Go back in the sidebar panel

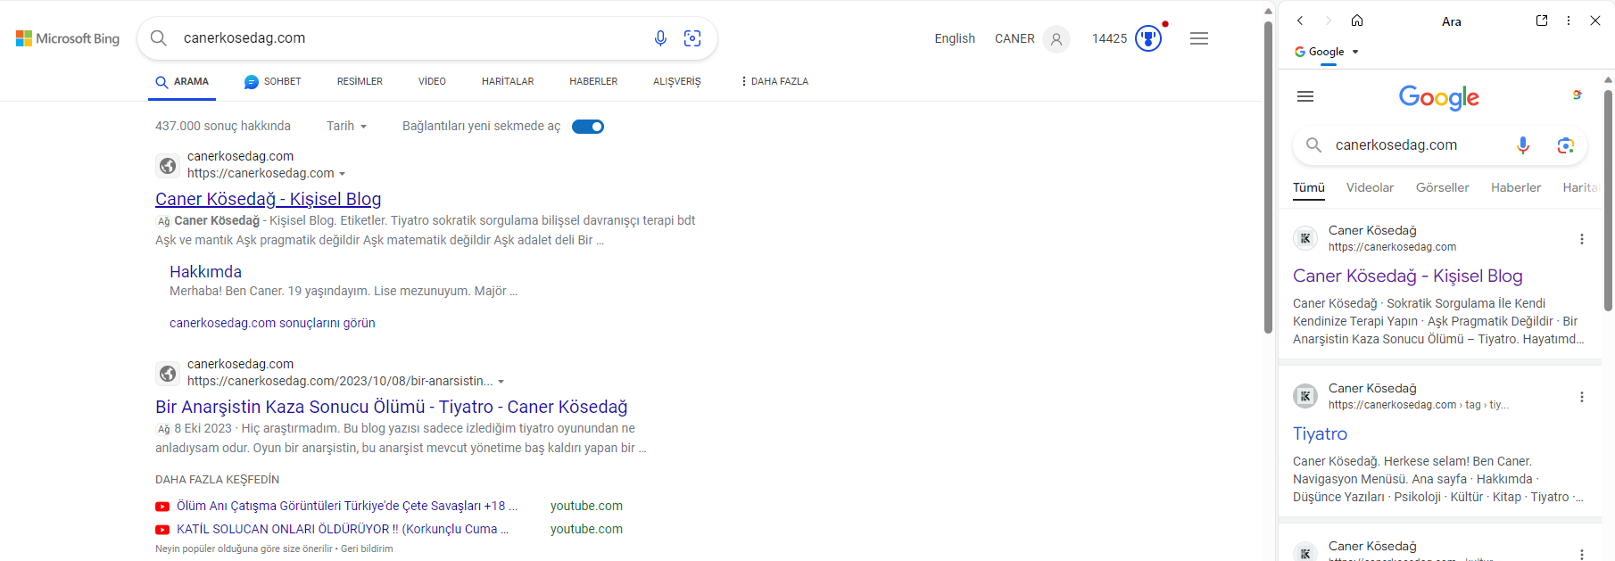(1300, 21)
